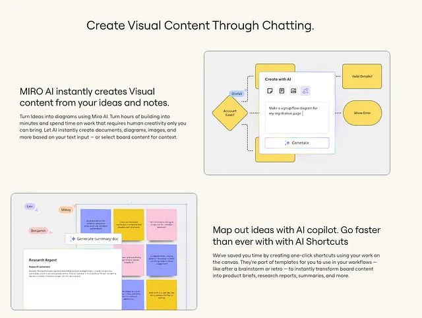Select the diagram icon in Create with AI
Viewport: 422px width, 318px height.
tap(305, 91)
